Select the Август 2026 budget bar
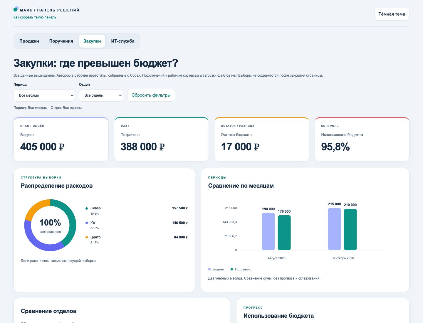The height and width of the screenshot is (323, 423). (268, 231)
